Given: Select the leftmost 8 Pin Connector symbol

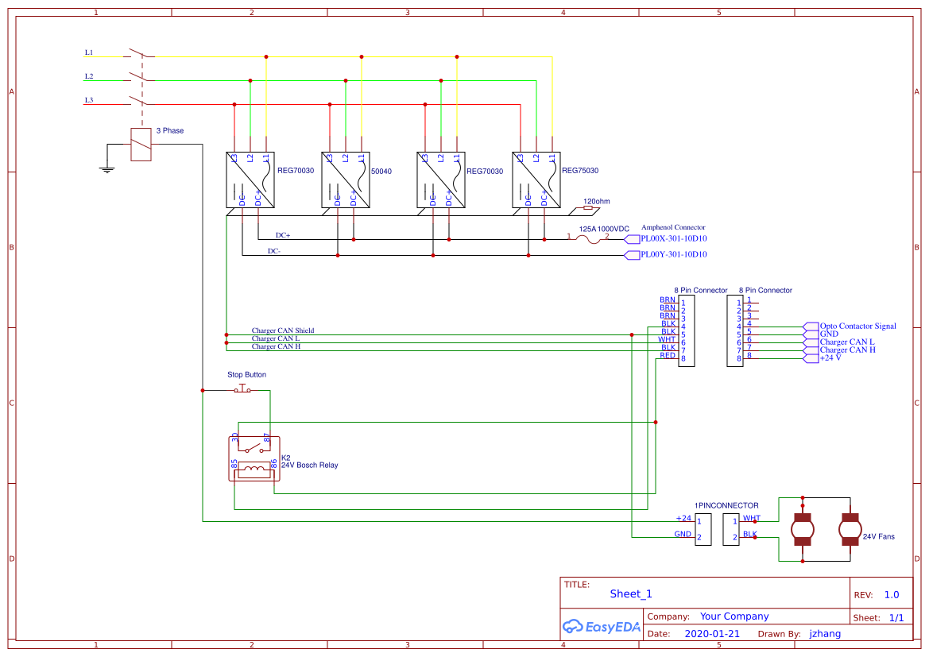Looking at the screenshot, I should click(688, 330).
